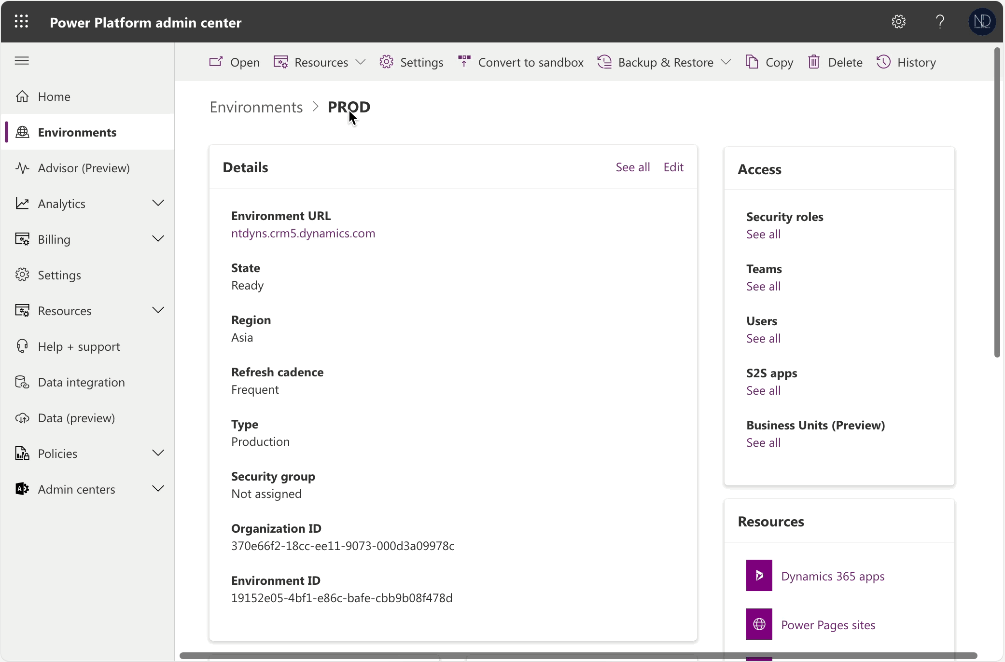Expand the Admin centers section

(158, 489)
